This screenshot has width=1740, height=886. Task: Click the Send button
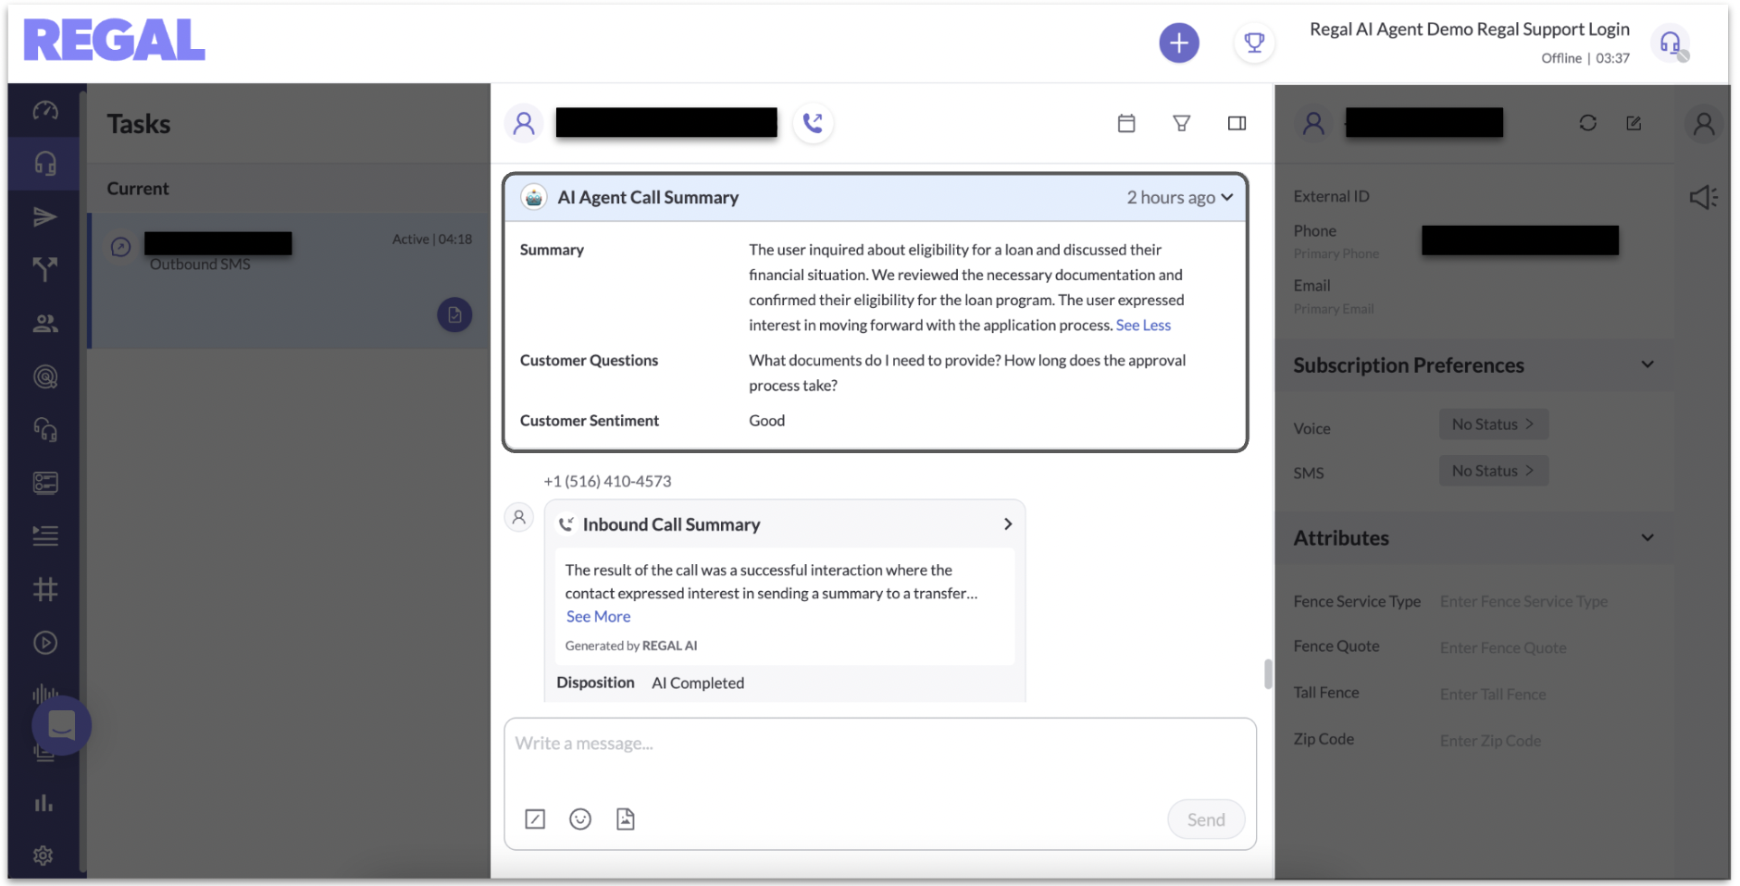[1206, 819]
